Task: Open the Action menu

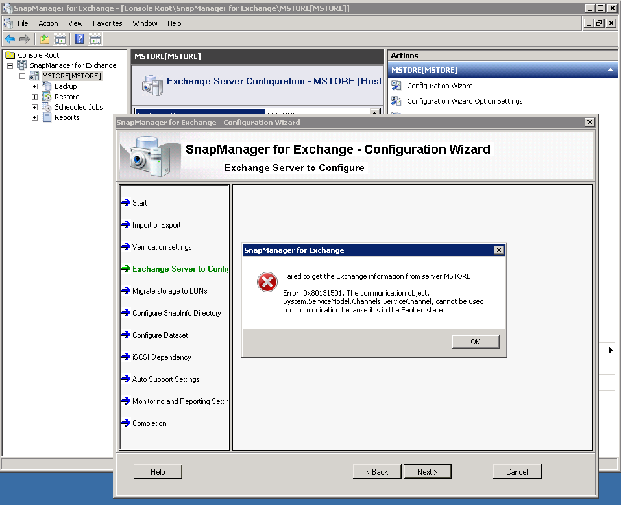Action: pyautogui.click(x=48, y=23)
